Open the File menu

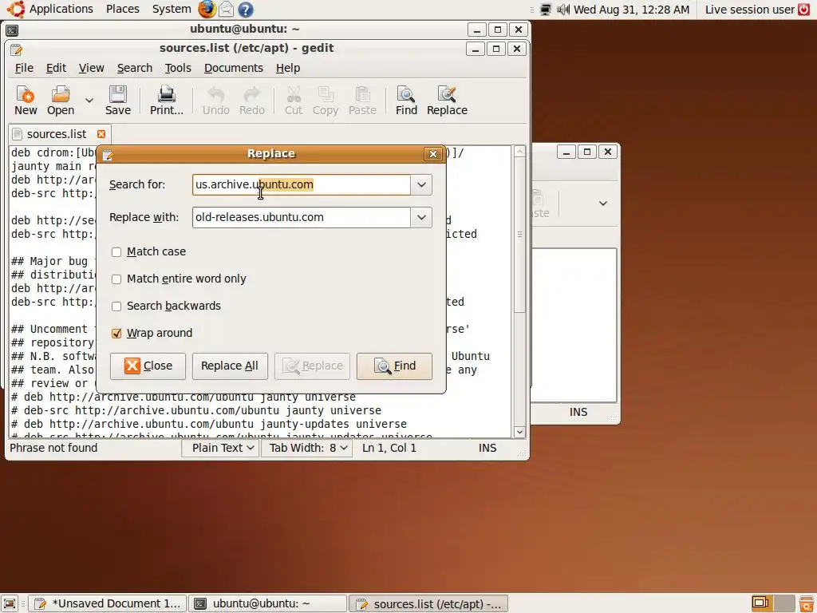pos(24,69)
